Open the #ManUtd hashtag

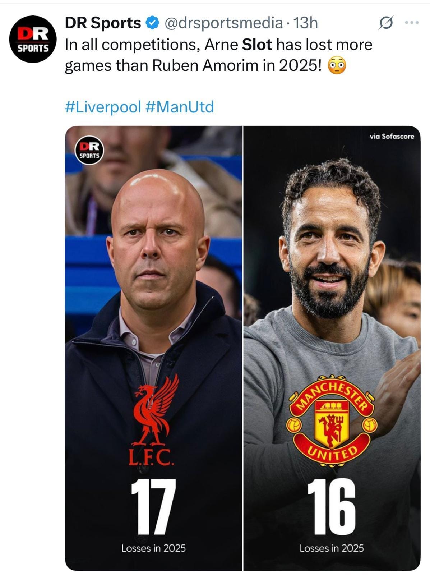tap(180, 107)
